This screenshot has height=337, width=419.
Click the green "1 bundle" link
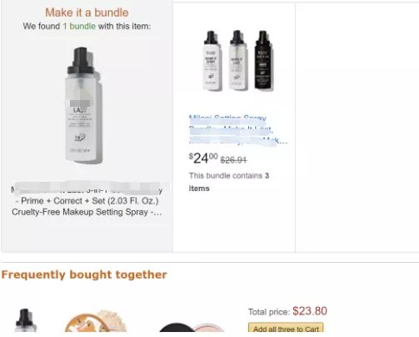pyautogui.click(x=79, y=26)
